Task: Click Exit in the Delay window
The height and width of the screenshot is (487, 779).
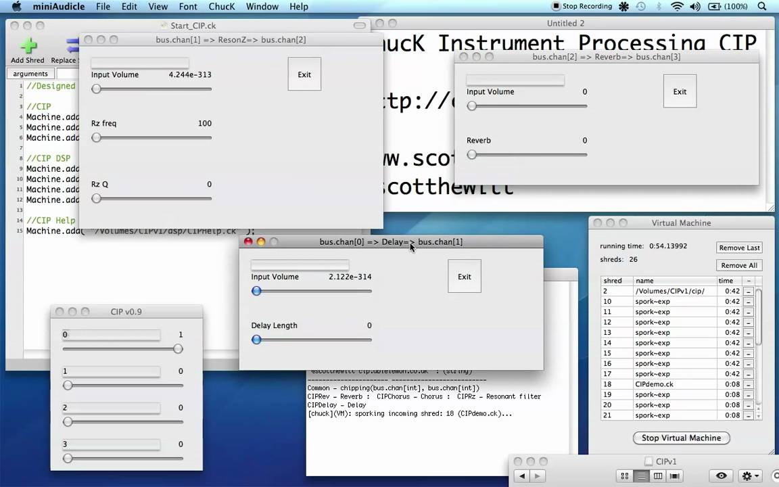Action: coord(464,276)
